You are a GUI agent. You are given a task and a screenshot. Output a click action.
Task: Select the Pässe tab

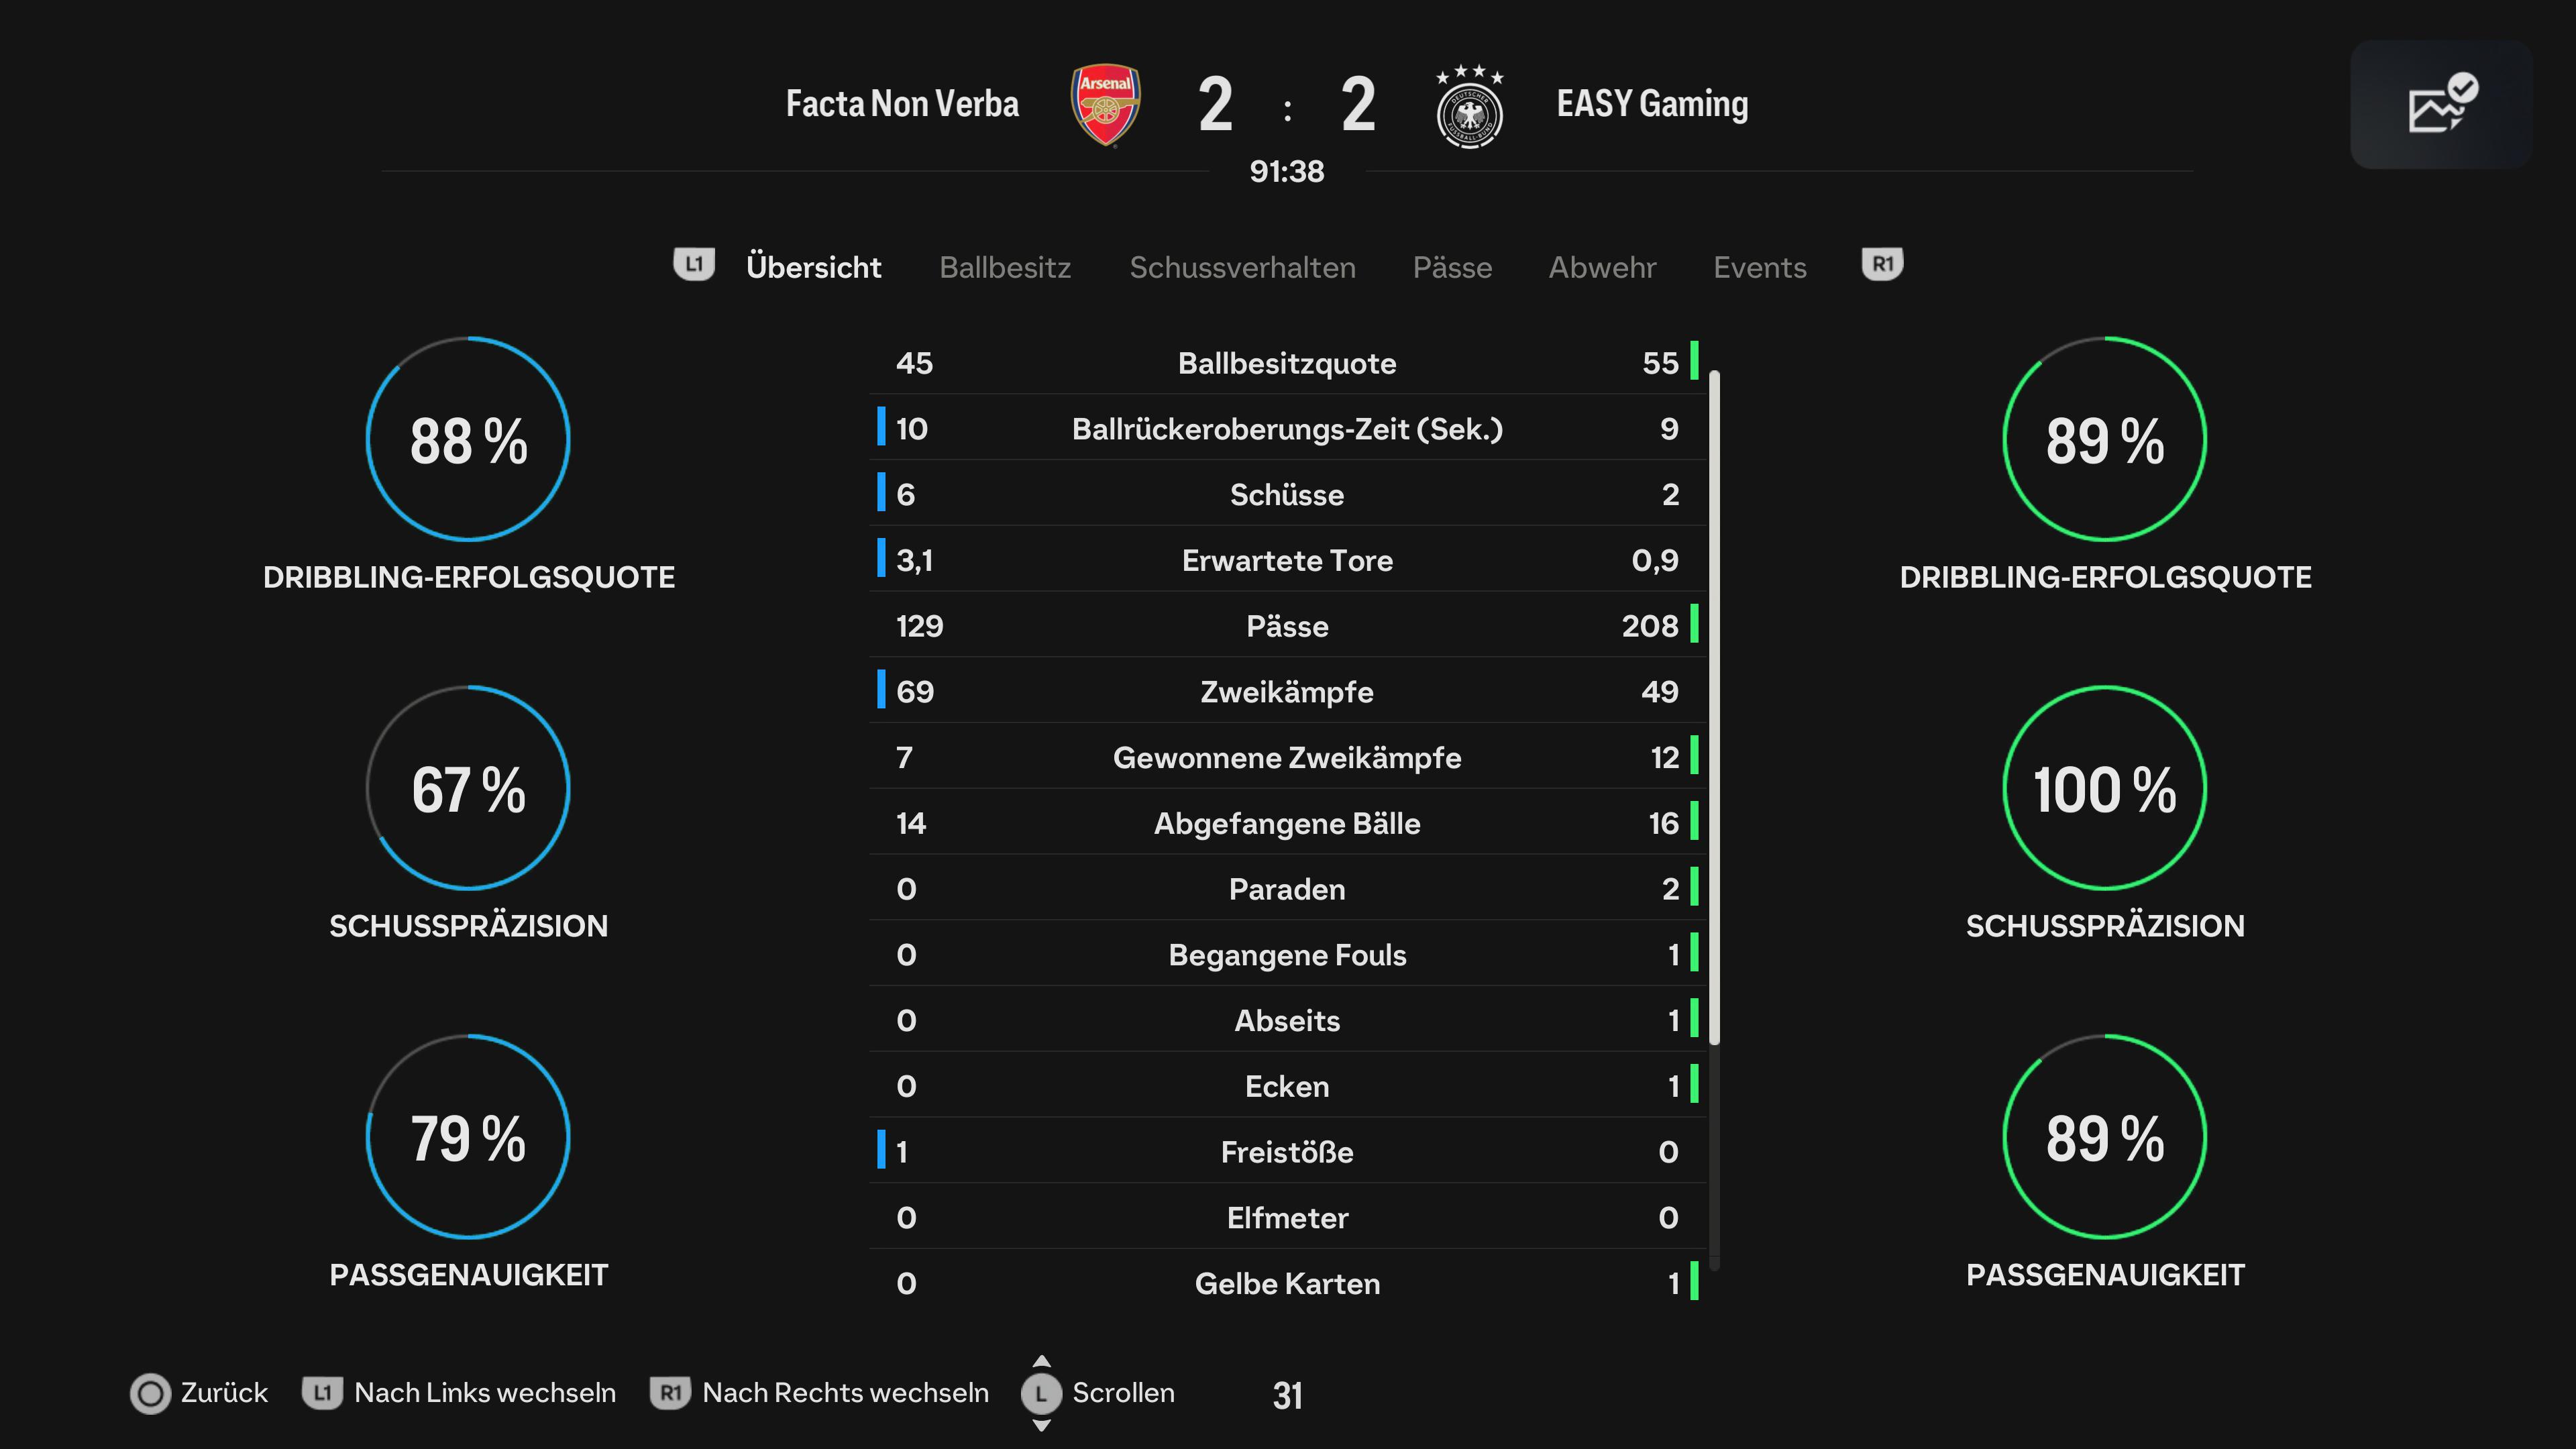(x=1452, y=267)
